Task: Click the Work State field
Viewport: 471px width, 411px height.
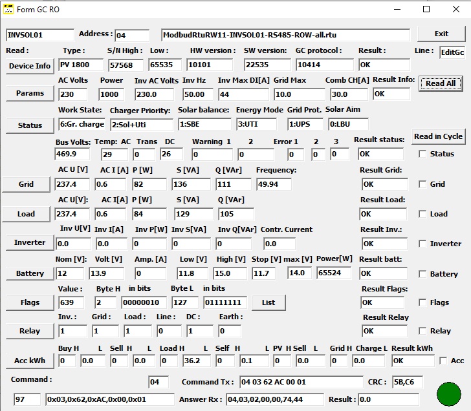Action: [x=82, y=124]
